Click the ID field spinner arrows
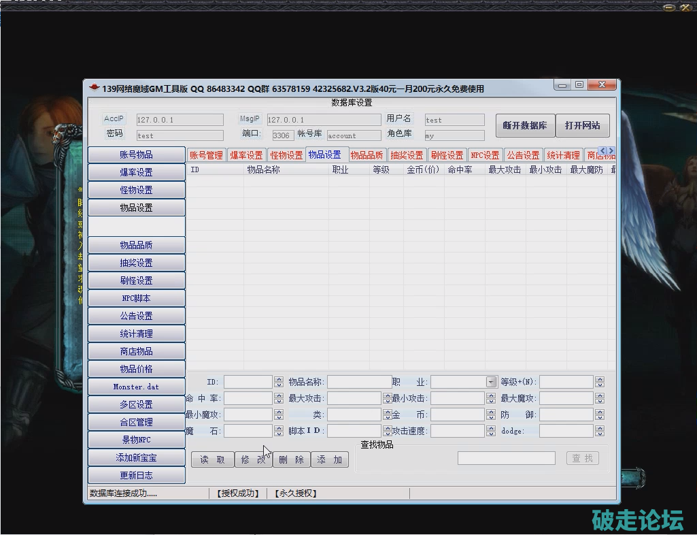Image resolution: width=697 pixels, height=535 pixels. 278,382
